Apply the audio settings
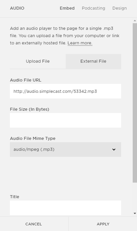The height and width of the screenshot is (231, 137). (x=103, y=224)
